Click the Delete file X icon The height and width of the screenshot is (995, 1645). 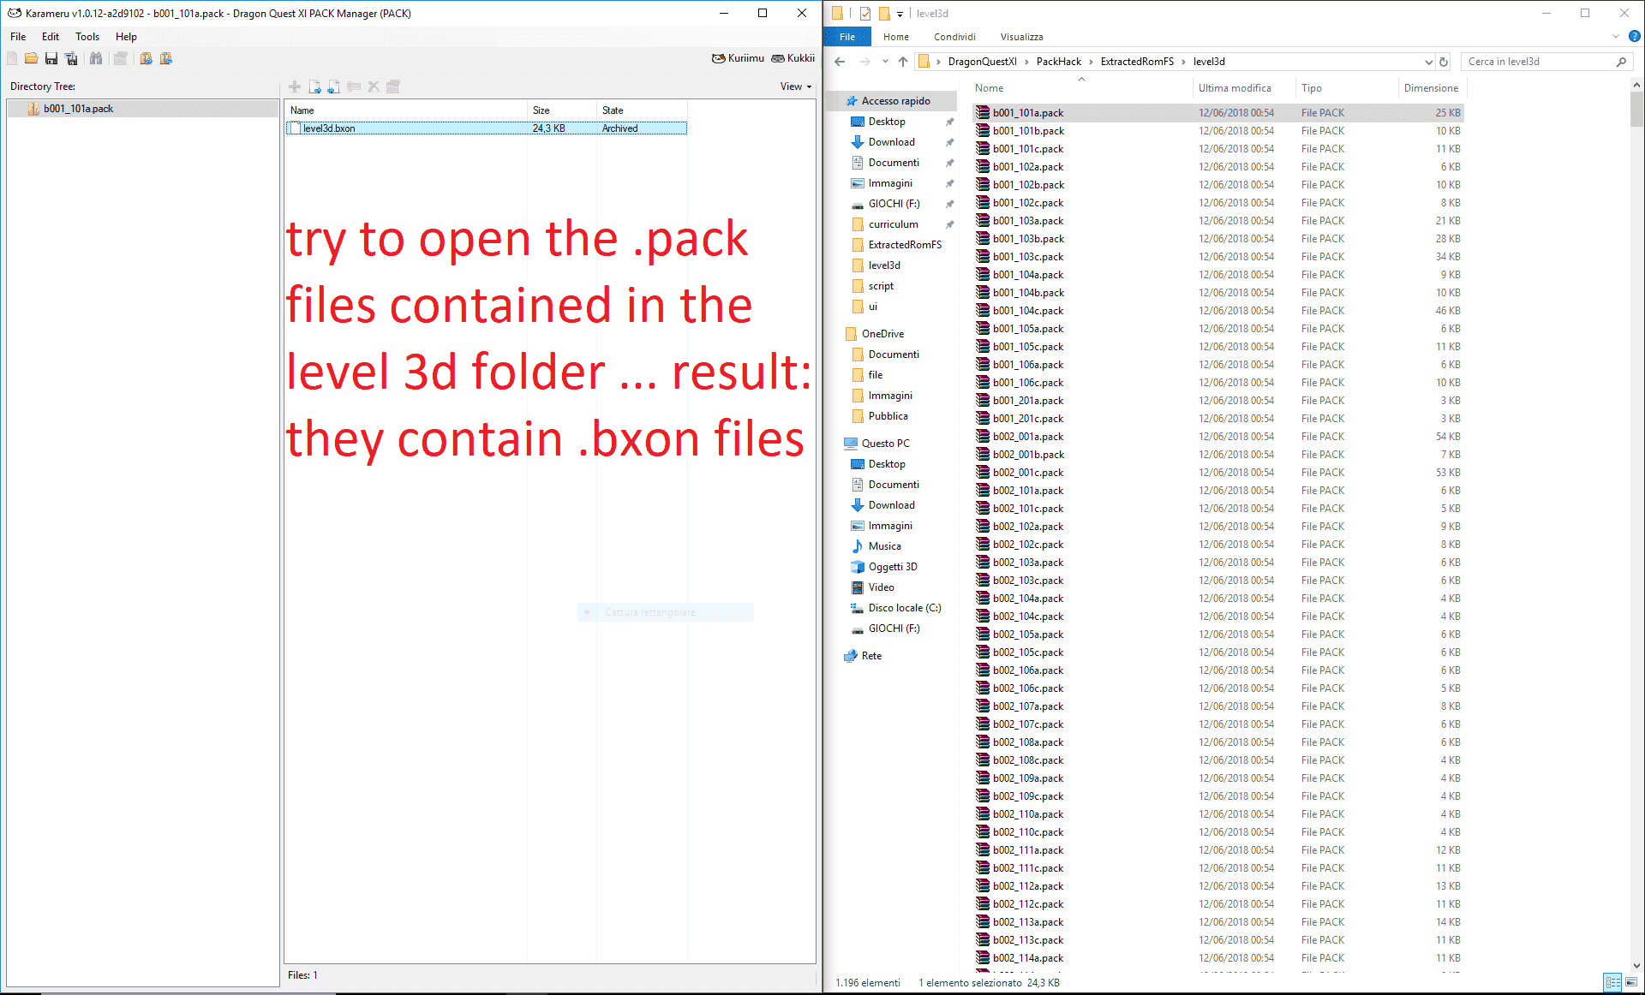[x=374, y=86]
